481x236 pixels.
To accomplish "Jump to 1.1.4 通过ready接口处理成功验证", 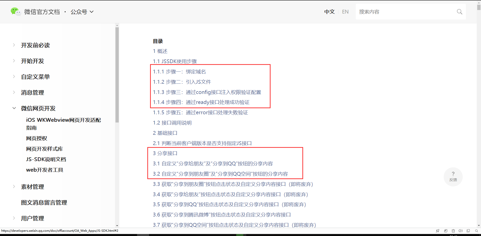I will (x=201, y=102).
